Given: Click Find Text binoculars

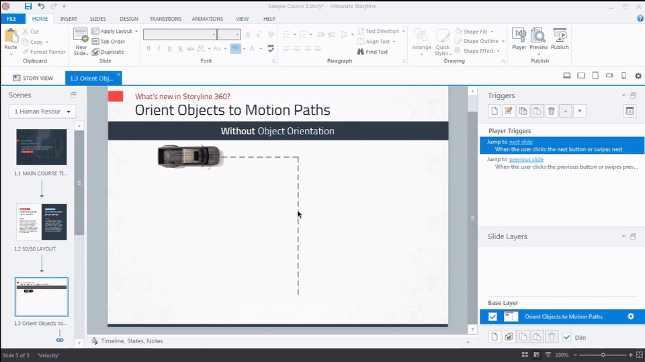Looking at the screenshot, I should point(372,52).
